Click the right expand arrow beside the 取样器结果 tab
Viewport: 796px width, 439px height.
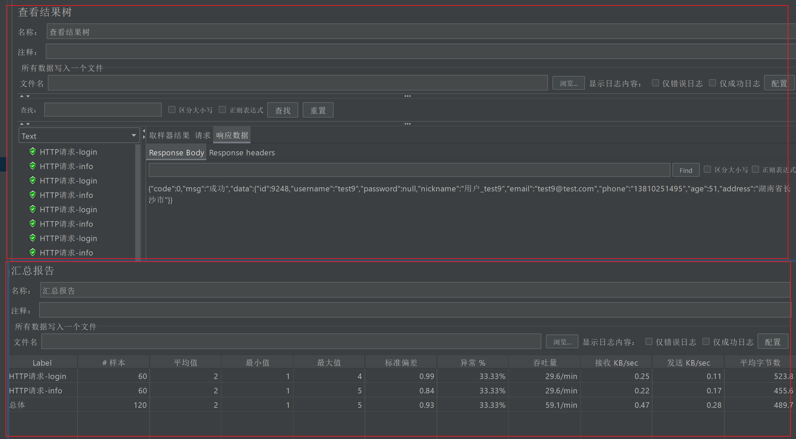(x=144, y=137)
